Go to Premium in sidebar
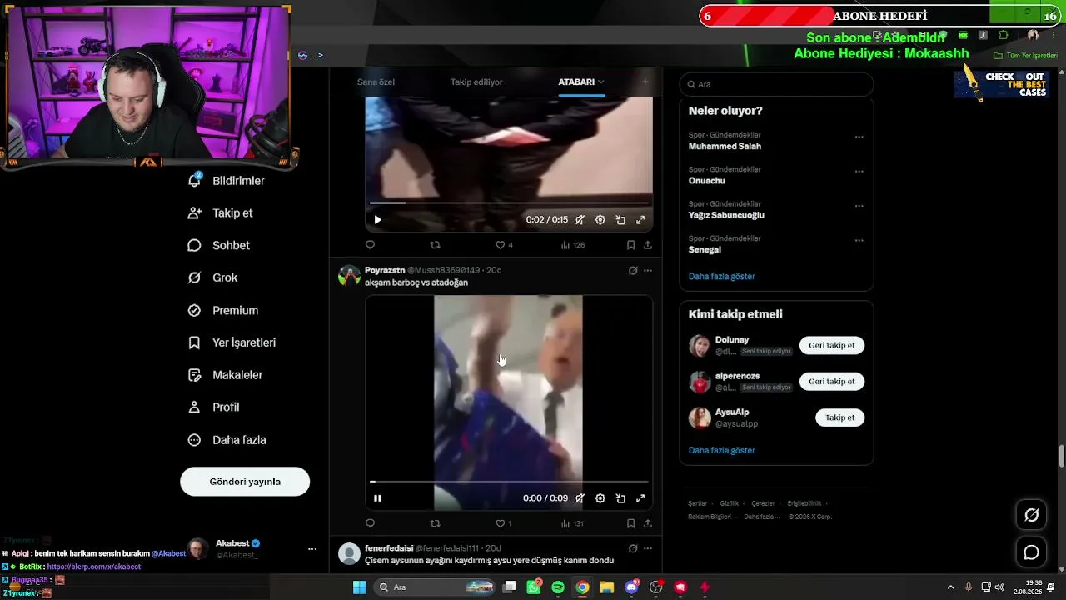The width and height of the screenshot is (1066, 600). point(222,310)
